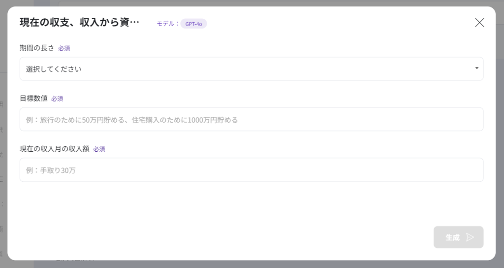Image resolution: width=504 pixels, height=268 pixels.
Task: Click the dimmed page area below the dialog
Action: (x=246, y=264)
